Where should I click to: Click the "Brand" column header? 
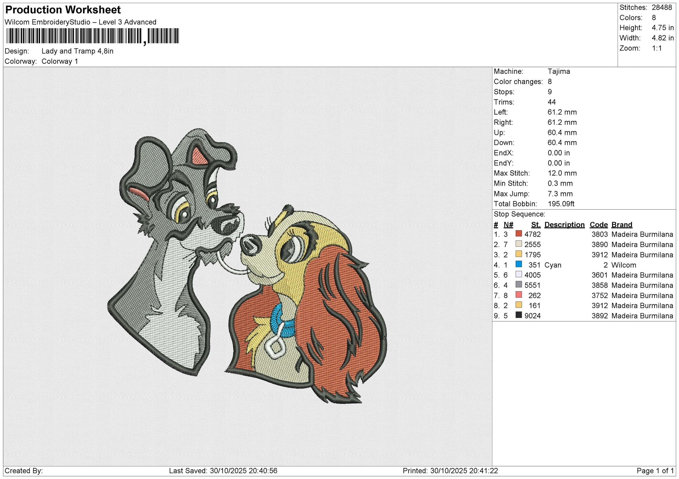[622, 225]
